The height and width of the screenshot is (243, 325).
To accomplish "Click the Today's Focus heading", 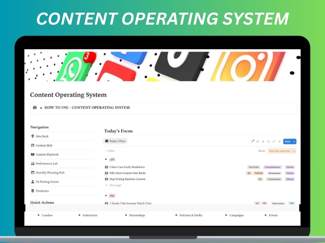I will click(118, 131).
